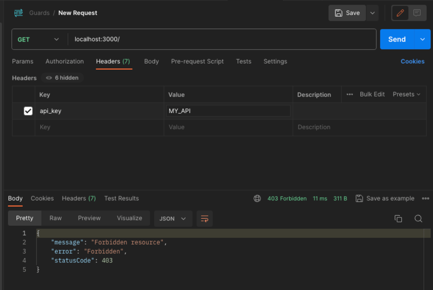Open the Authorization tab
Image resolution: width=433 pixels, height=290 pixels.
coord(64,61)
